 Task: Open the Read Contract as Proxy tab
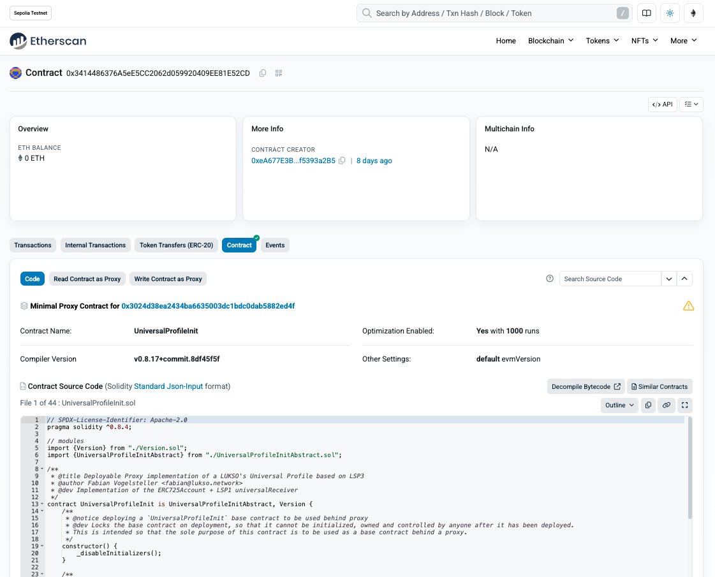[x=87, y=279]
